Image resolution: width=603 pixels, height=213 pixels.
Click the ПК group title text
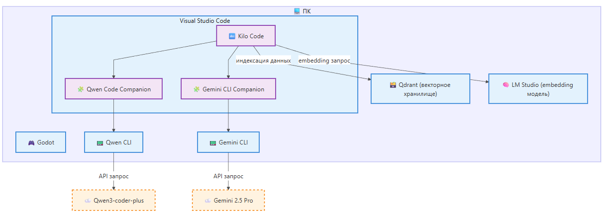(x=306, y=11)
